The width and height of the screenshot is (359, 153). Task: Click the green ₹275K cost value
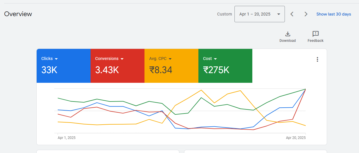(216, 70)
